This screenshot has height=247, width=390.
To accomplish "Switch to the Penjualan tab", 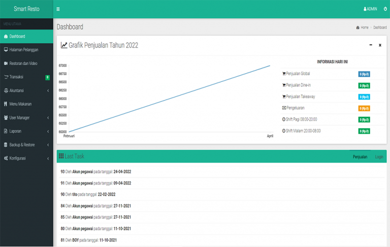I will tap(360, 157).
